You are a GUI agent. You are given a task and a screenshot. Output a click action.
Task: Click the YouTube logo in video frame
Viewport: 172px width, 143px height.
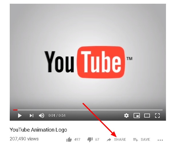coord(88,62)
